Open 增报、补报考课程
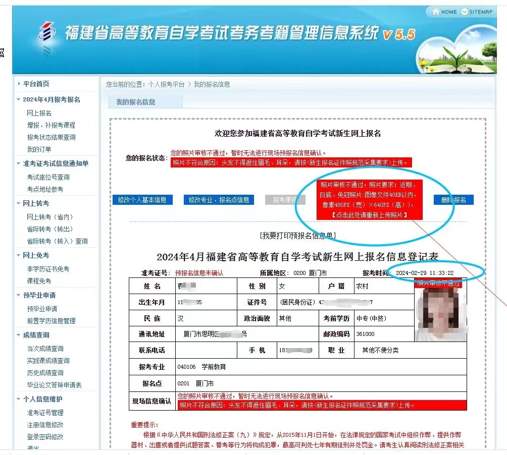Screen dimensions: 507x455 point(51,125)
